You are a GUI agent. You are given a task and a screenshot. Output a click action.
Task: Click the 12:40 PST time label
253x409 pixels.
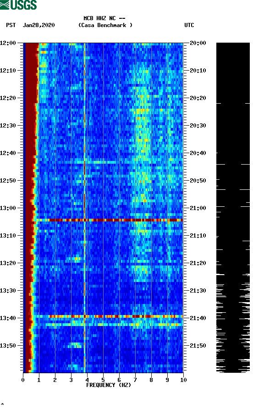point(8,153)
